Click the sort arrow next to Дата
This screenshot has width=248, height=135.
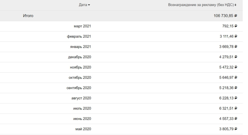[89, 5]
